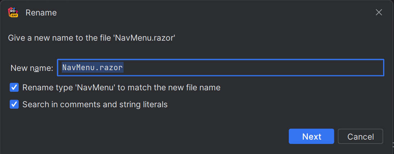Click "Rename type 'NavMenu' to match" label text
The image size is (394, 154).
pos(79,87)
